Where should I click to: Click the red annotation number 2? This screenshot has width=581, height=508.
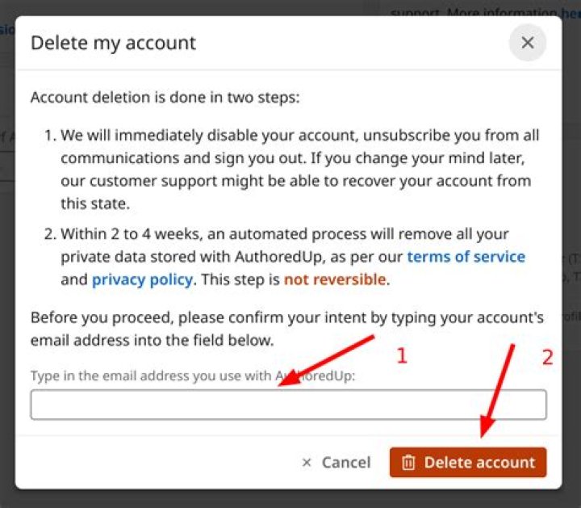click(547, 357)
